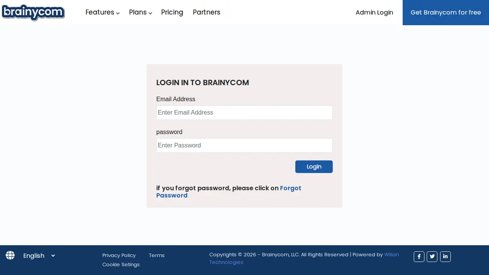Screen dimensions: 489x275
Task: Expand the Plans menu
Action: point(141,12)
